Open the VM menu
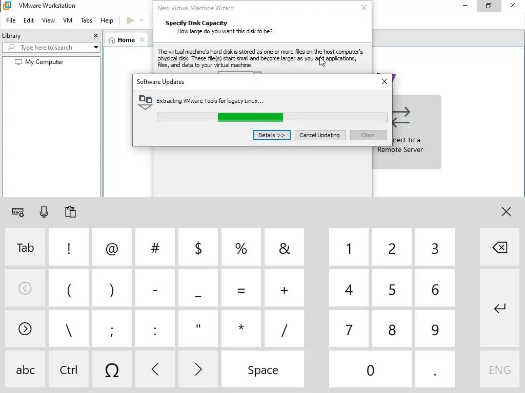Screen dimensions: 525x393 click(68, 20)
